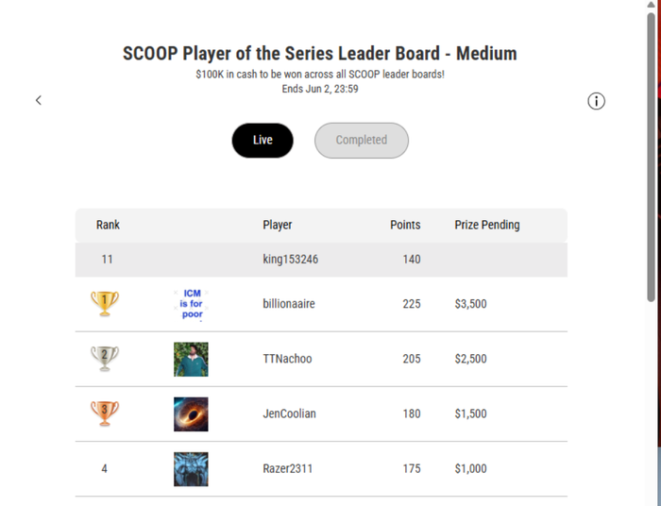Open TTNachoo's profile avatar

pyautogui.click(x=191, y=360)
